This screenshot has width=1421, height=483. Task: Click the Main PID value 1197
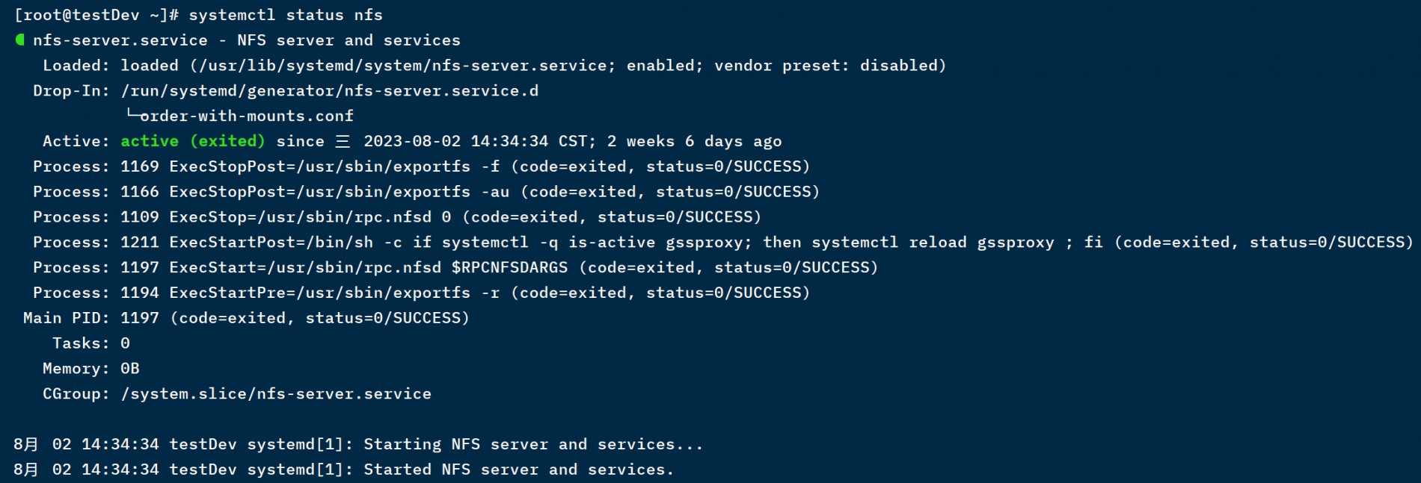[140, 318]
